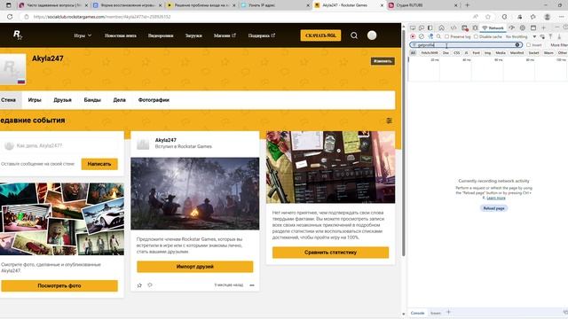Click the Изменить profile button

pyautogui.click(x=383, y=61)
